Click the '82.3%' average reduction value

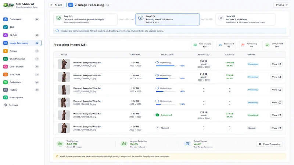(134, 144)
